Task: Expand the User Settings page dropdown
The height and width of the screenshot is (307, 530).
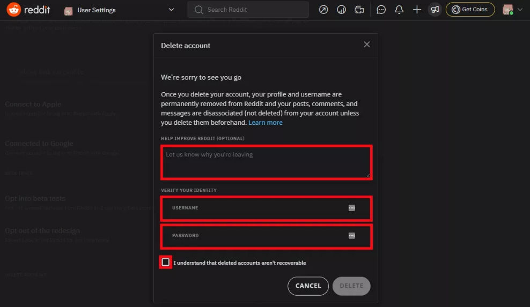Action: pyautogui.click(x=171, y=10)
